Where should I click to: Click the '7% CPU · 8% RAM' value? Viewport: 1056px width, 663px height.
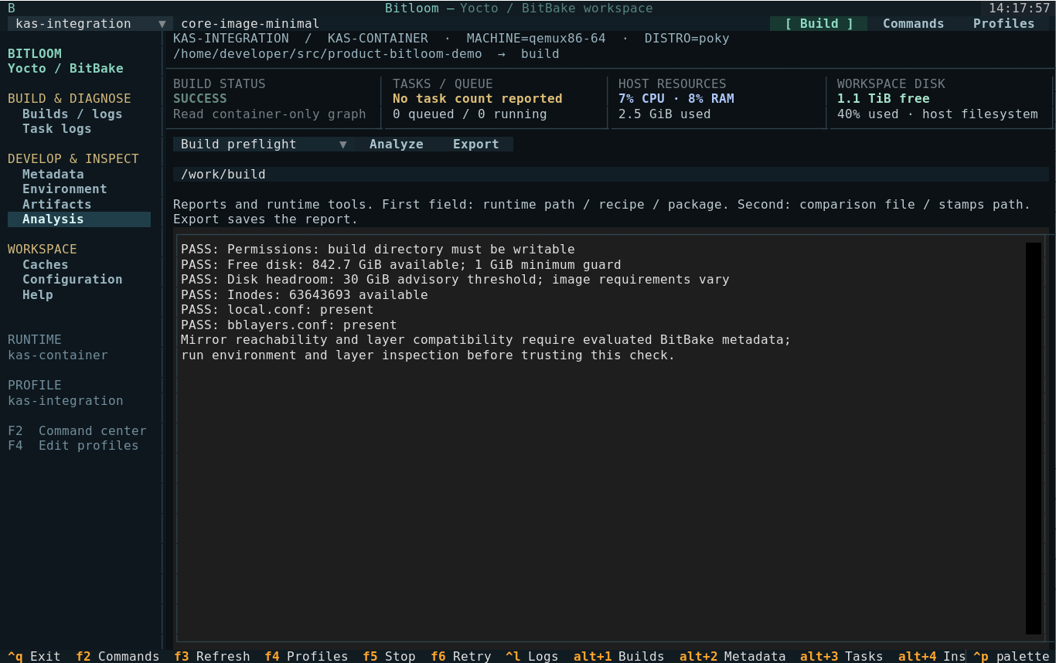676,98
